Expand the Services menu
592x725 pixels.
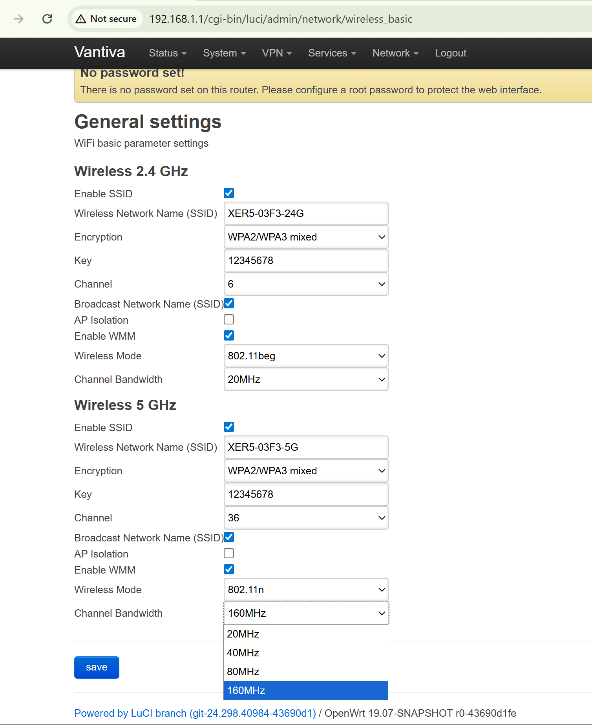[332, 53]
